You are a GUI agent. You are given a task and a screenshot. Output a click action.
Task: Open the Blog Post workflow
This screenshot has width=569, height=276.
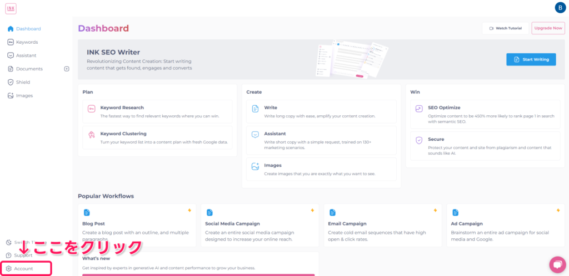click(x=137, y=225)
